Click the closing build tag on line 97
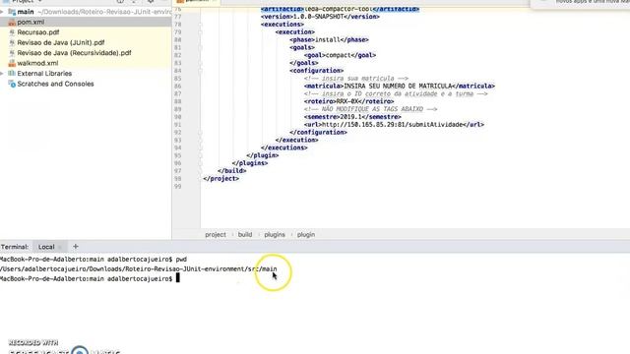 tap(232, 170)
